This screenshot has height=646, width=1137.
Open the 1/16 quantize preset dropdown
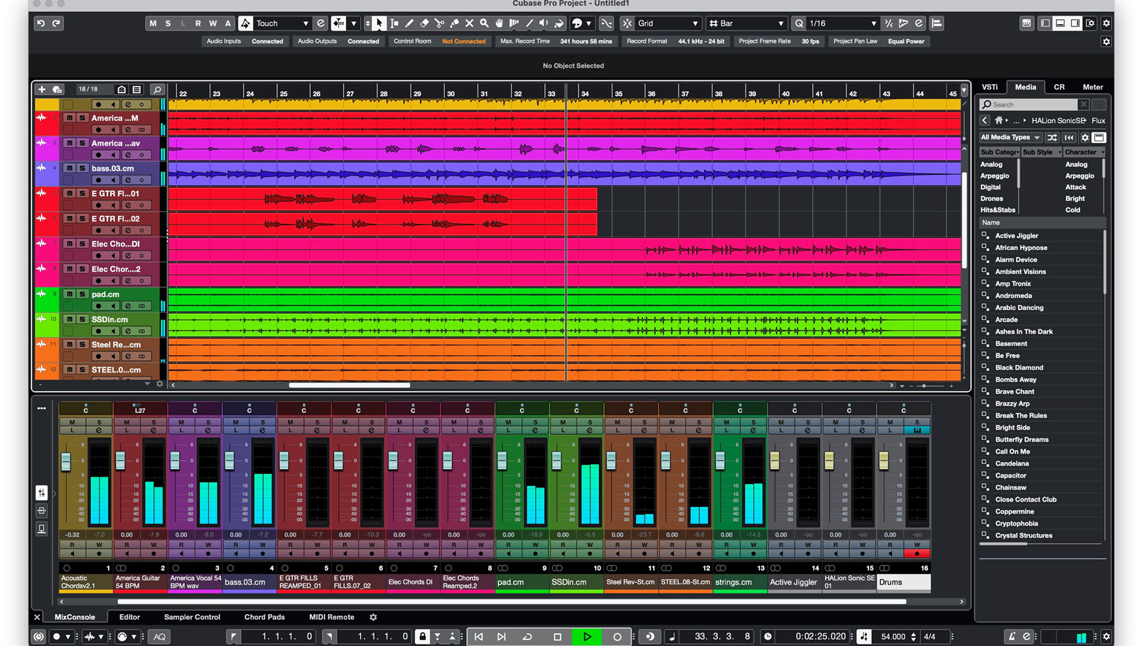844,23
